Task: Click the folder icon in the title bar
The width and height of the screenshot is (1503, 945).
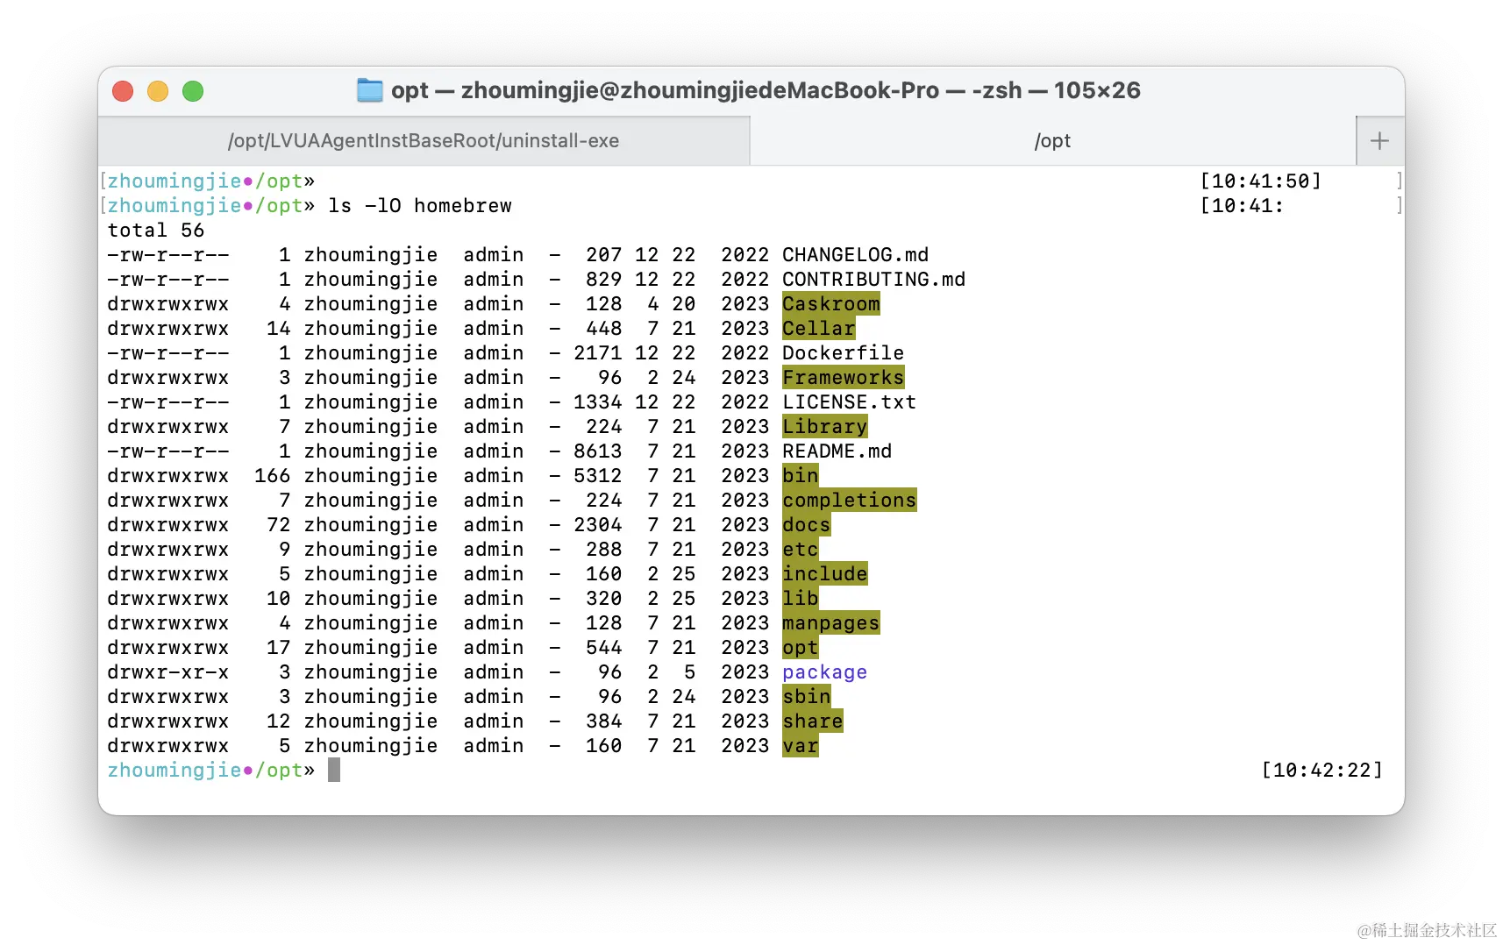Action: point(369,90)
